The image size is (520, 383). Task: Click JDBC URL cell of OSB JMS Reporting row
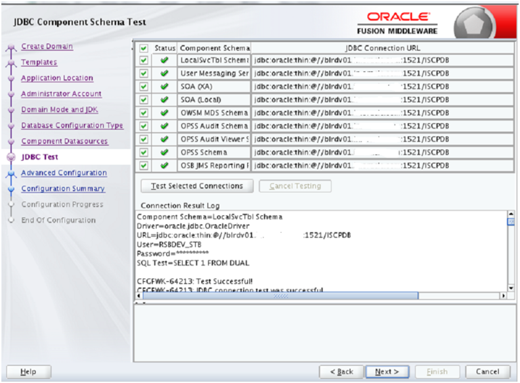tap(383, 165)
